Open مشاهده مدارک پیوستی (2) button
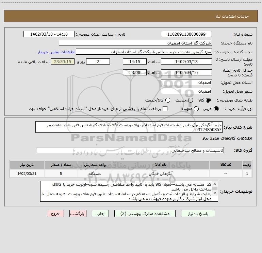This screenshot has width=262, height=253. [145, 214]
